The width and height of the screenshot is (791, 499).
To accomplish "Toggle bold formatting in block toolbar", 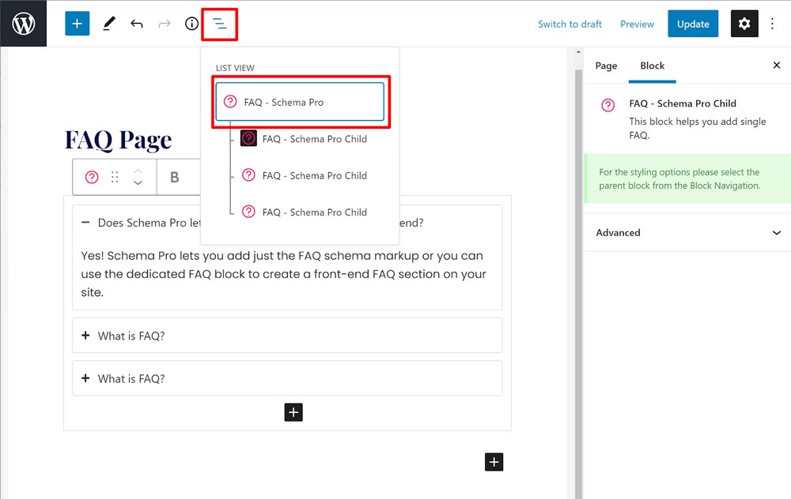I will coord(175,177).
